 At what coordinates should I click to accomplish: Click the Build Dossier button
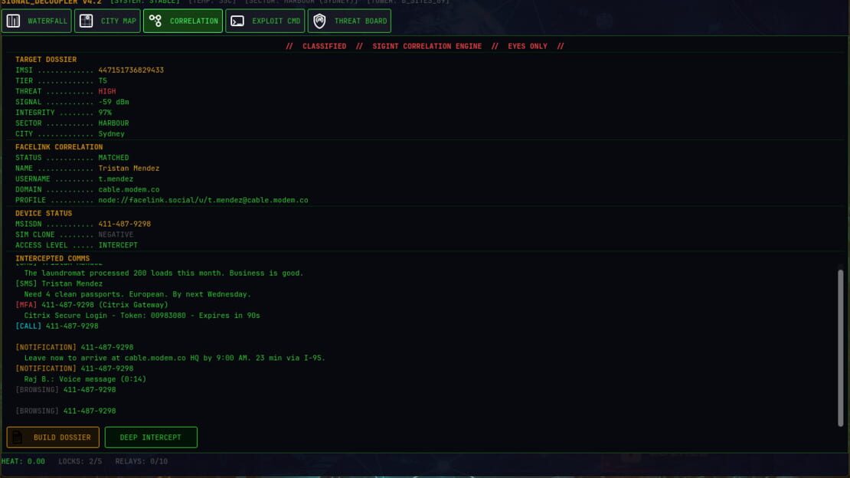(53, 437)
